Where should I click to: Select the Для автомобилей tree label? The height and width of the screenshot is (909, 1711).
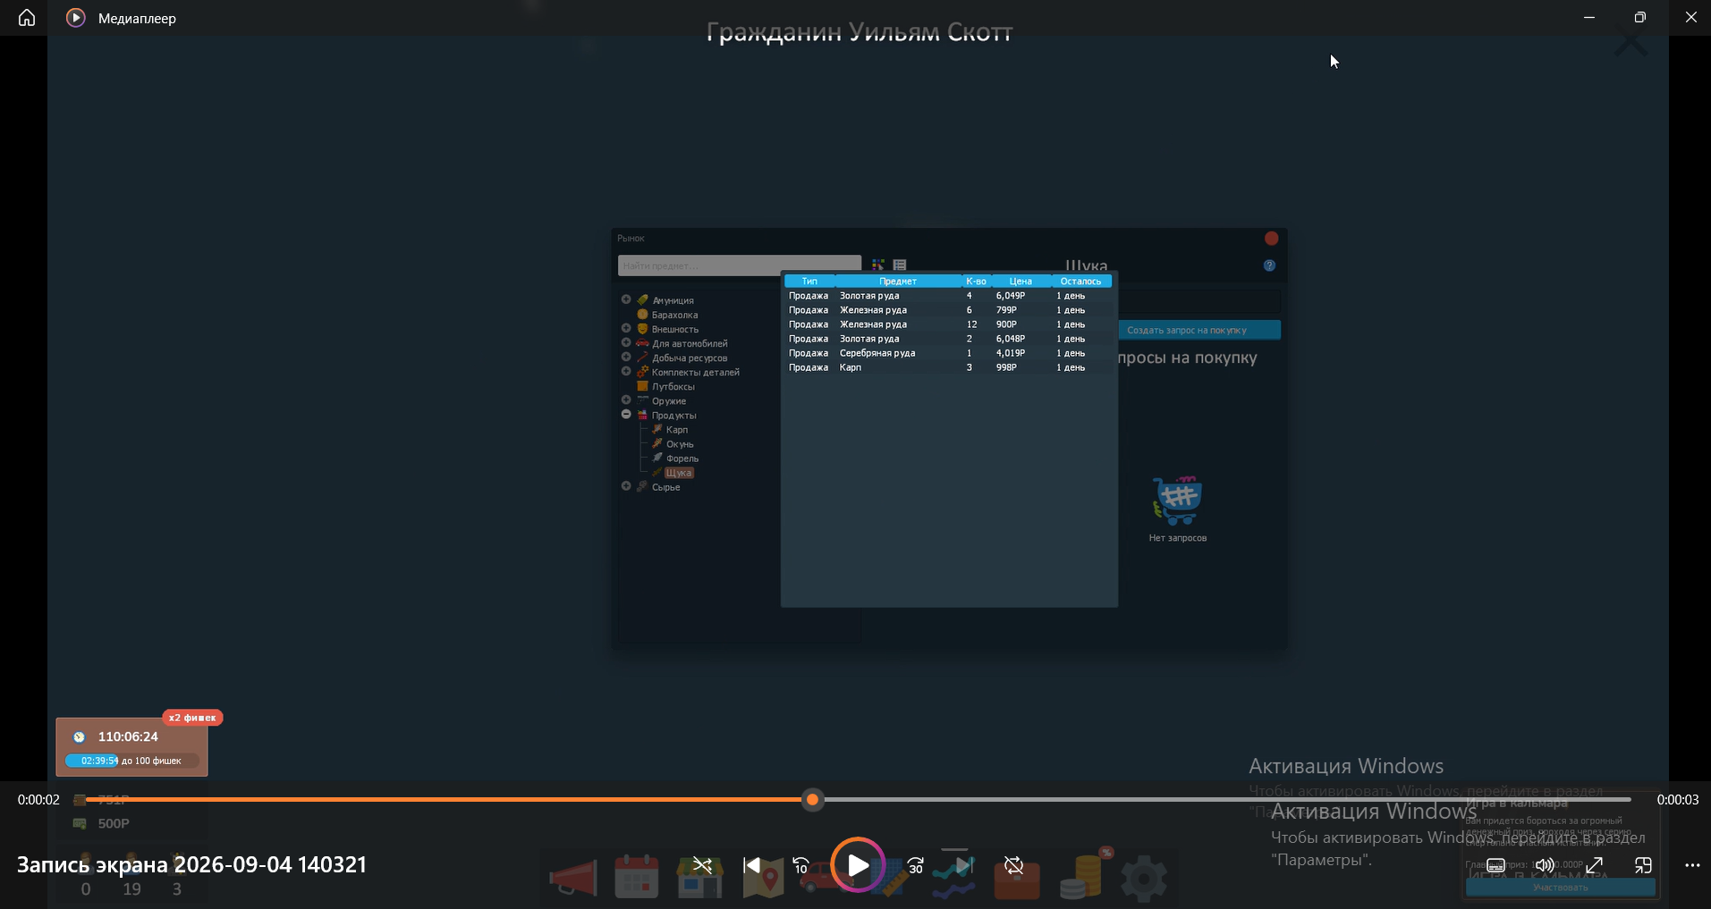690,344
